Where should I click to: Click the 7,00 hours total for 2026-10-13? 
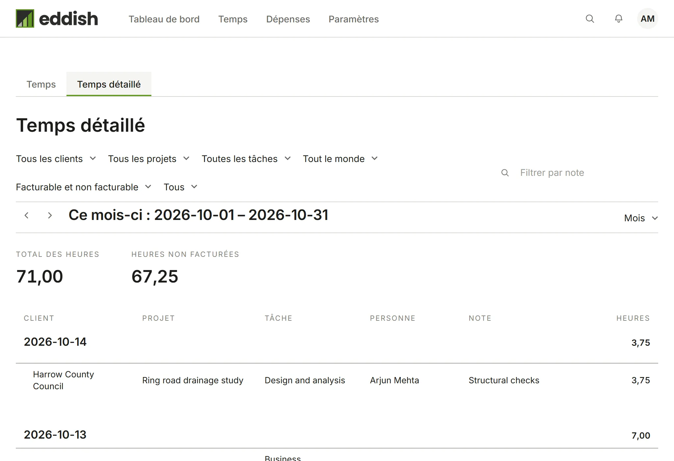641,435
